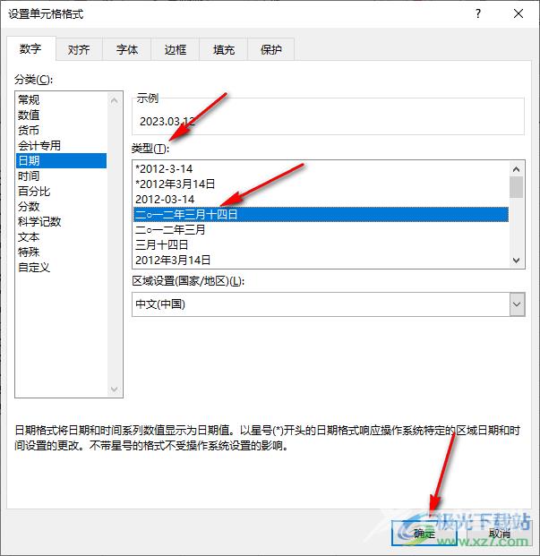Click category list scroll up arrow
The height and width of the screenshot is (556, 540).
pyautogui.click(x=114, y=100)
